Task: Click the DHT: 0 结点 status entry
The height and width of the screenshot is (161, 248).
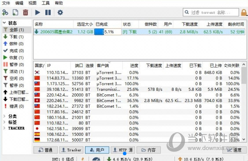Action: tap(63, 159)
